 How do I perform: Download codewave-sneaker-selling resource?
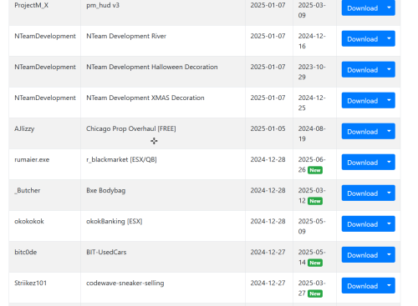362,285
